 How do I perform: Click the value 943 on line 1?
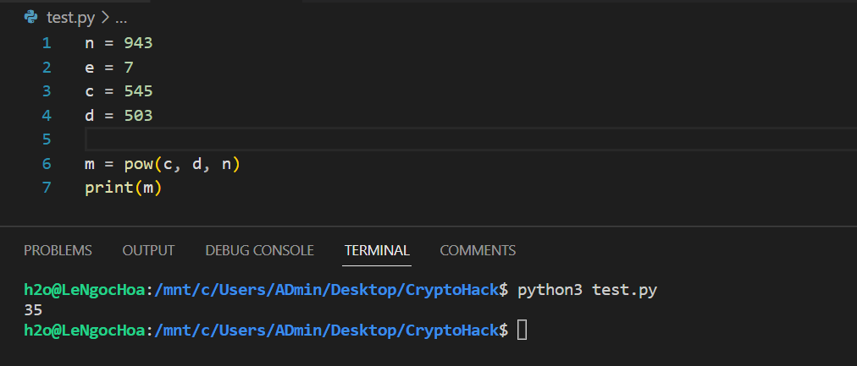click(x=138, y=43)
